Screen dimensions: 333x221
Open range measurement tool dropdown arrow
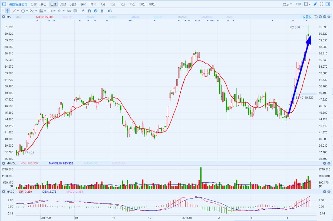pyautogui.click(x=54, y=11)
